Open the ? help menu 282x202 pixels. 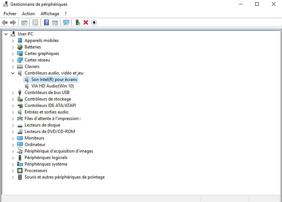tap(66, 14)
